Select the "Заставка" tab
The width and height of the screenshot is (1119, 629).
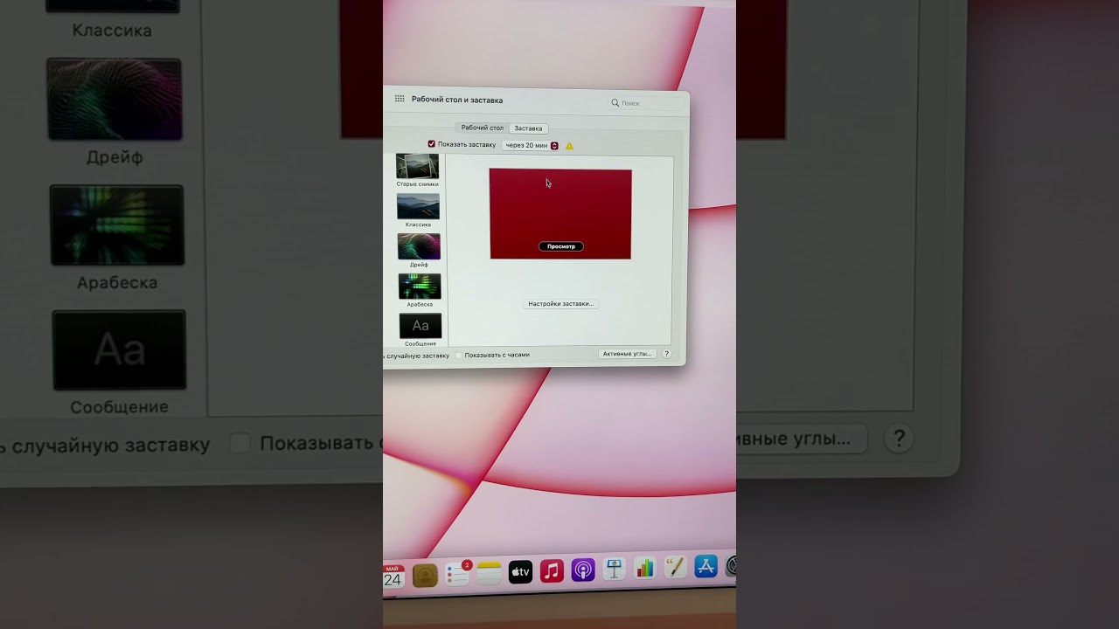coord(528,128)
